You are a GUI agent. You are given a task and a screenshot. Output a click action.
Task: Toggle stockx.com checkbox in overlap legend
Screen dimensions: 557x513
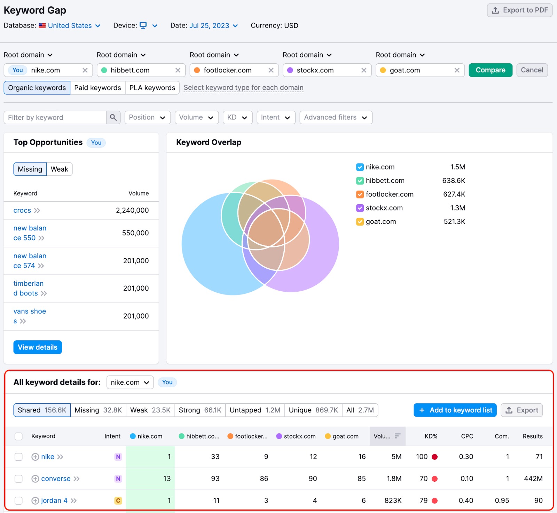click(360, 208)
